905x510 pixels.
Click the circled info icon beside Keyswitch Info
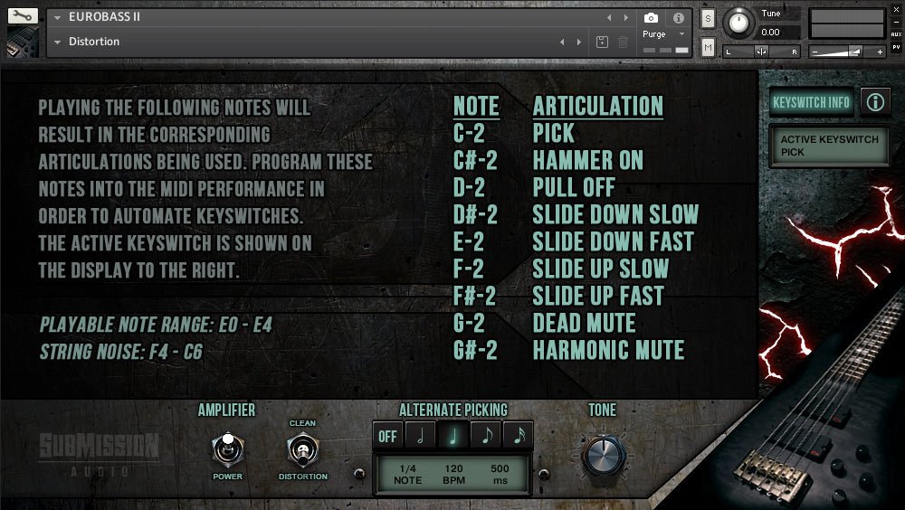(x=875, y=102)
